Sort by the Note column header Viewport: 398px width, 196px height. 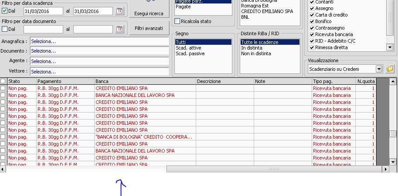tap(283, 81)
